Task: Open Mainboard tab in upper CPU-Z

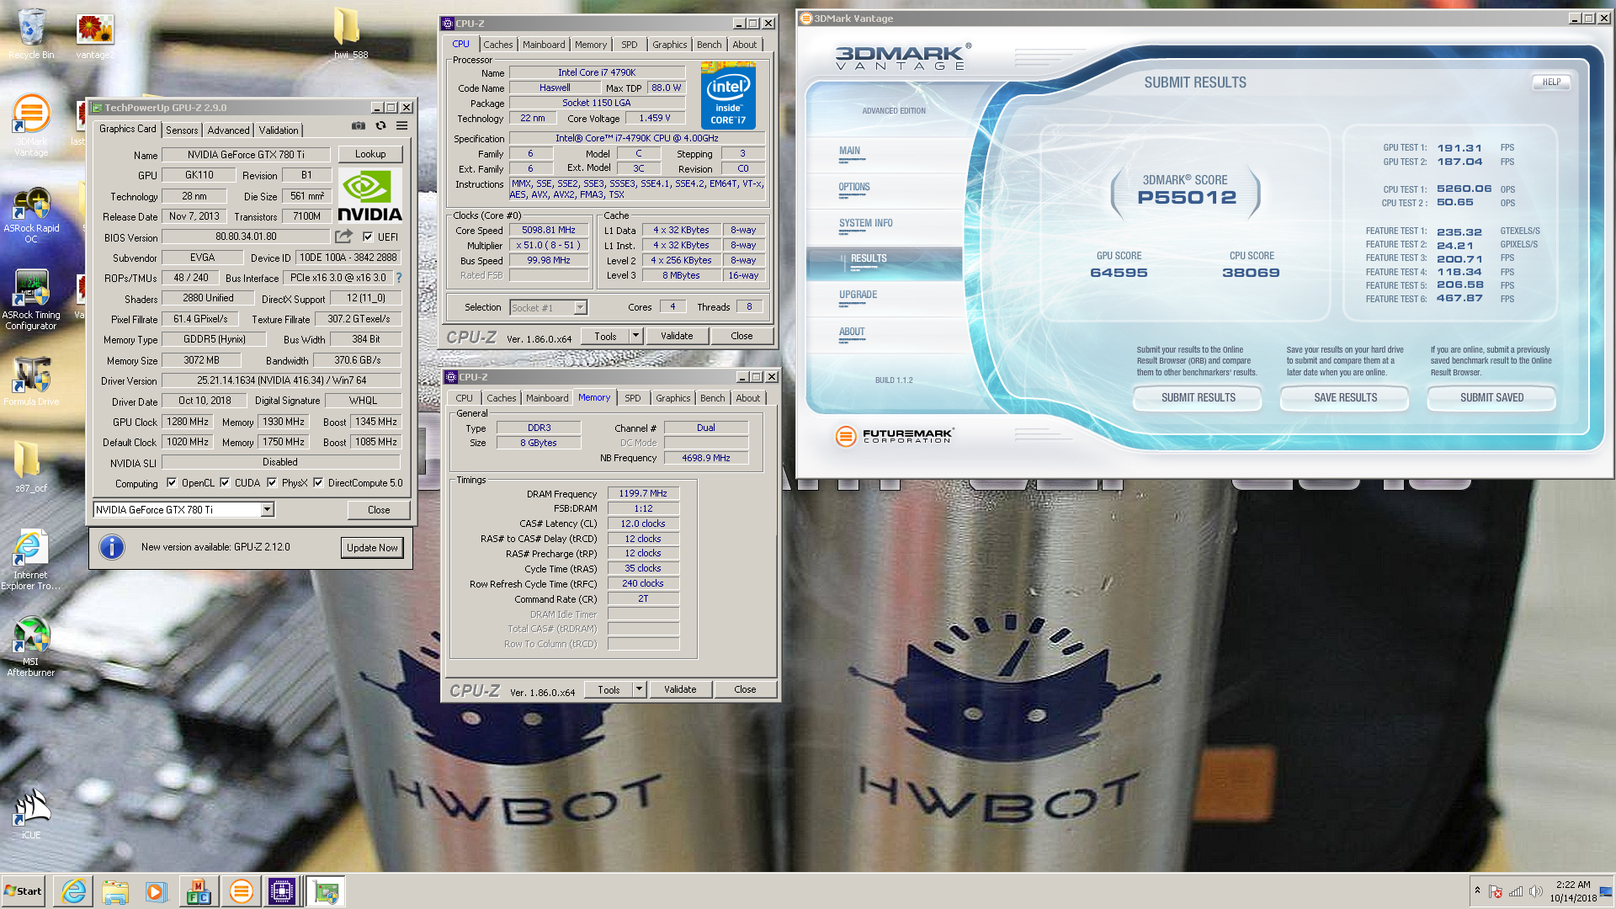Action: [x=544, y=45]
